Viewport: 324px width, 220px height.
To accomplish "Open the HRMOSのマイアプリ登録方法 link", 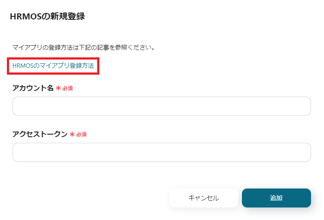I will point(53,66).
